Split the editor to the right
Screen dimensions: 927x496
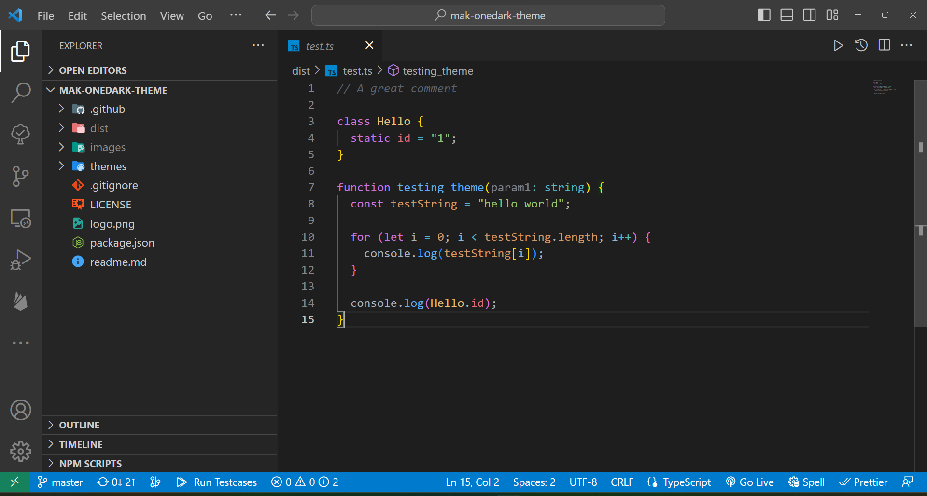coord(885,45)
